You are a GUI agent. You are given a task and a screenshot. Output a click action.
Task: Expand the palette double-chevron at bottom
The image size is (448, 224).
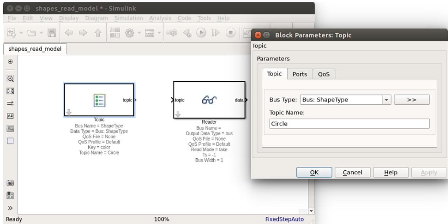(x=10, y=208)
